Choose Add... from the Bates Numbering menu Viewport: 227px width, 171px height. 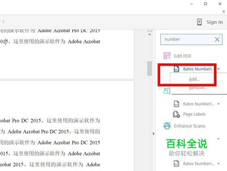pos(194,79)
